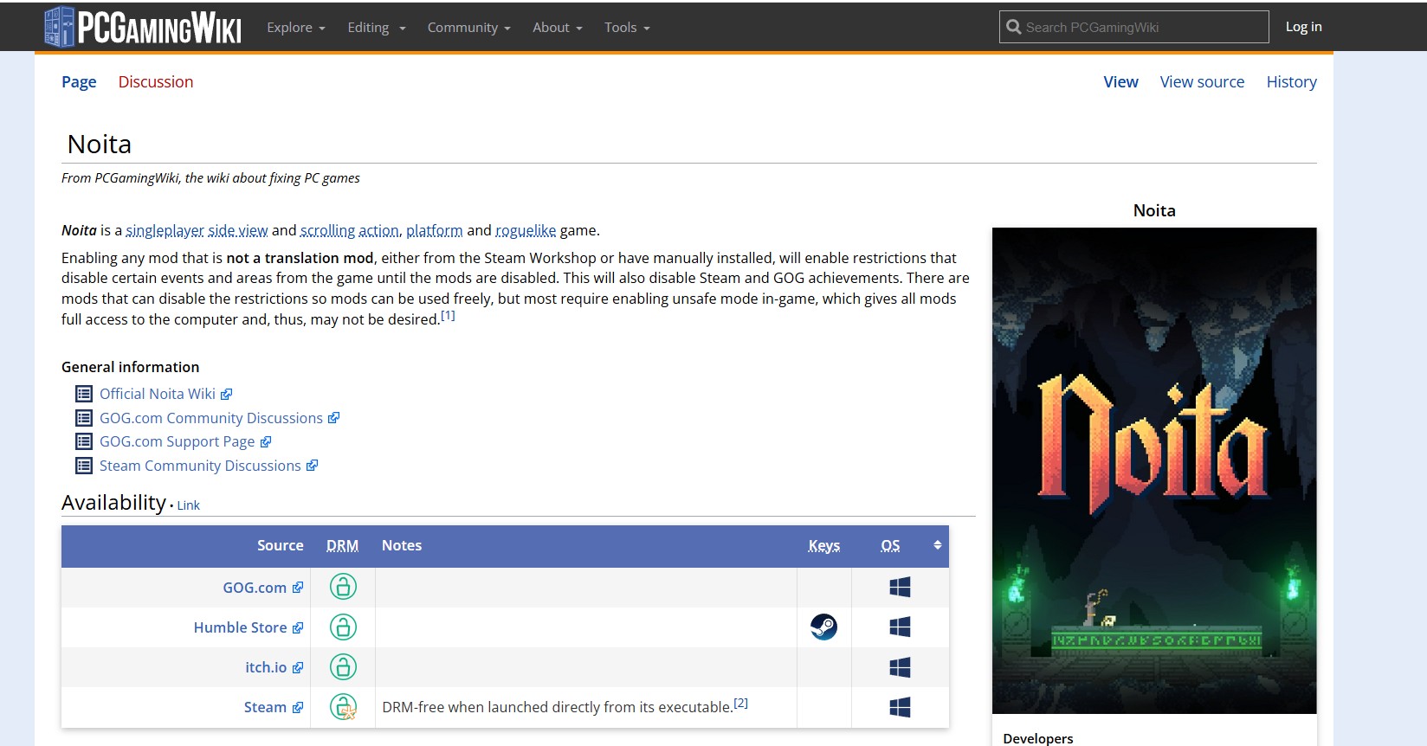The height and width of the screenshot is (746, 1427).
Task: Click the list icon beside Official Noita Wiki
Action: coord(84,394)
